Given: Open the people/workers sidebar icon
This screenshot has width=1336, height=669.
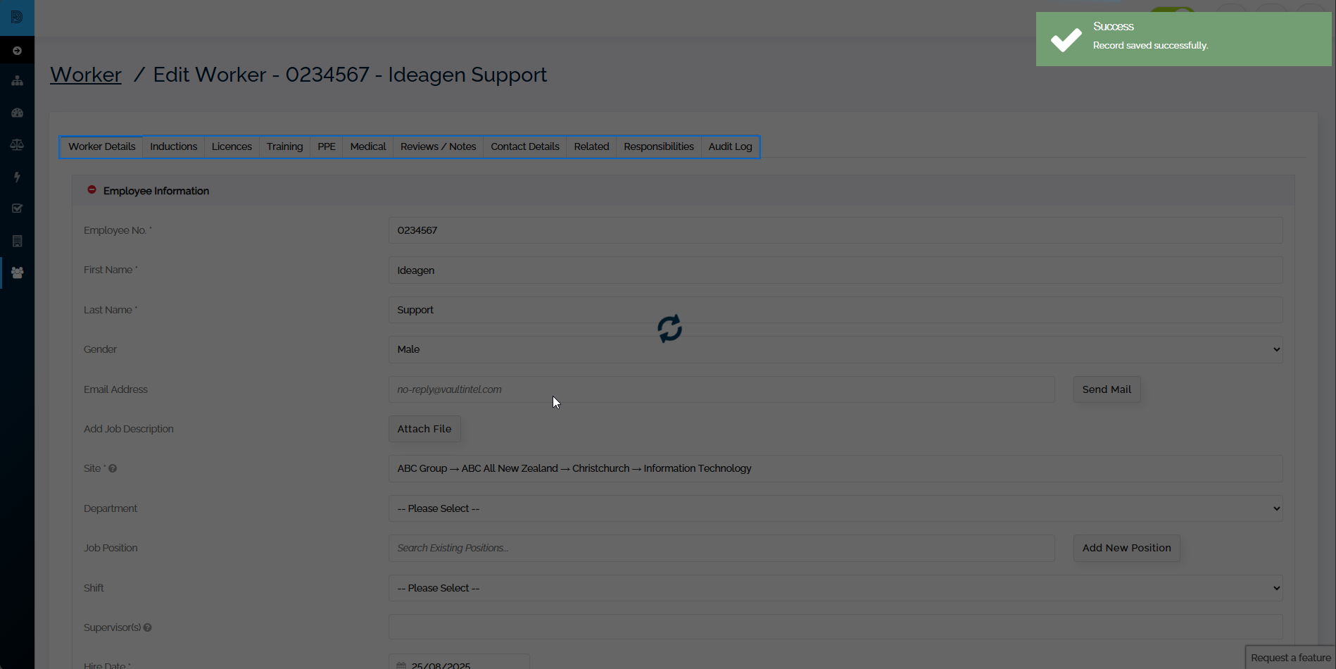Looking at the screenshot, I should pos(17,273).
